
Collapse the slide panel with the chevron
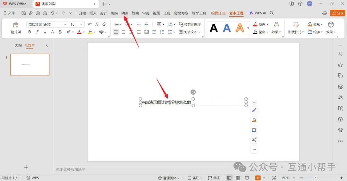pos(47,45)
